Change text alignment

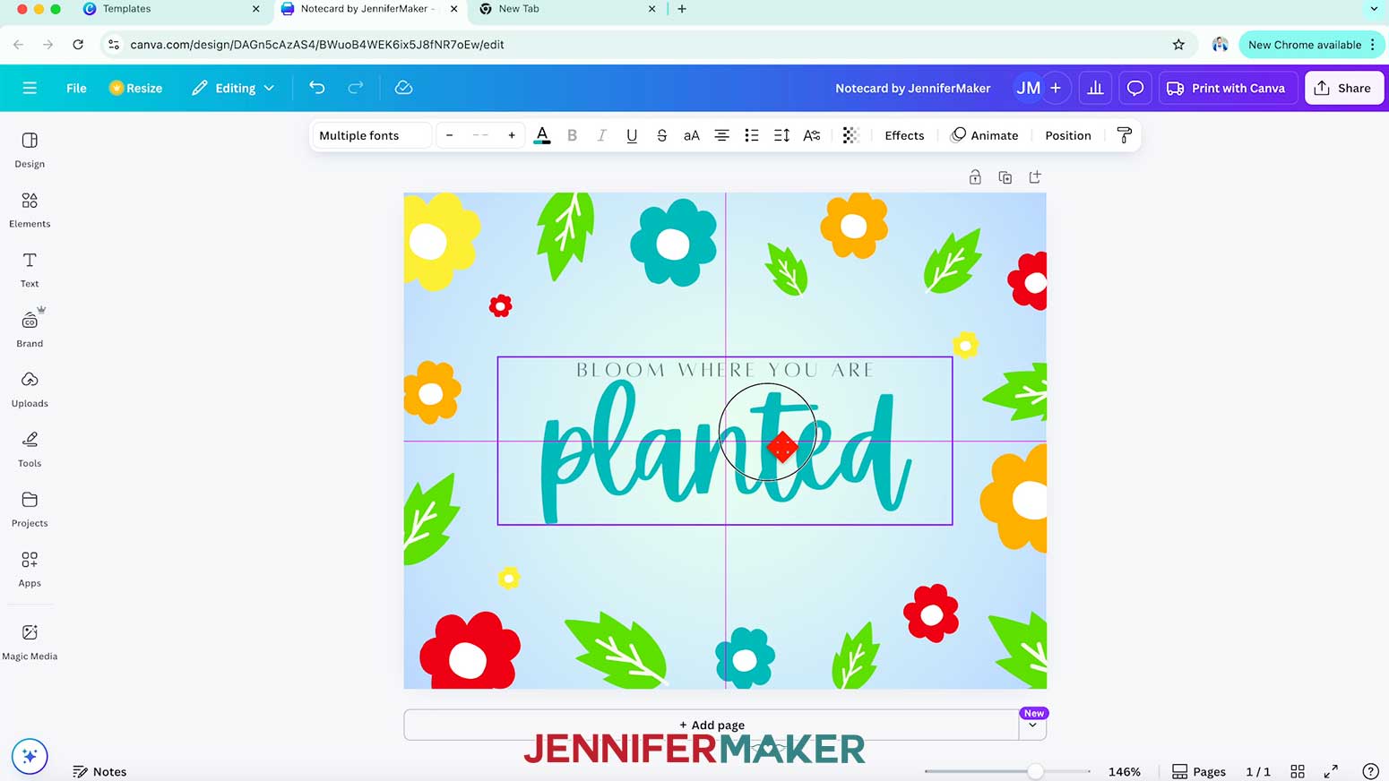coord(721,135)
